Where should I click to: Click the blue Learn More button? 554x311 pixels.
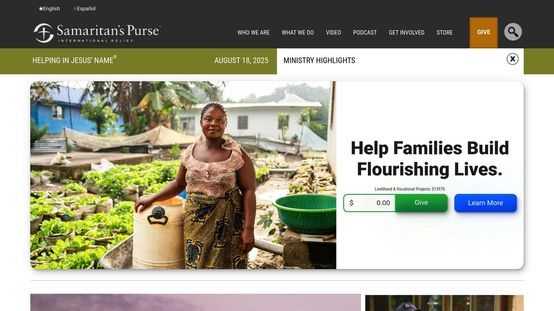coord(485,203)
